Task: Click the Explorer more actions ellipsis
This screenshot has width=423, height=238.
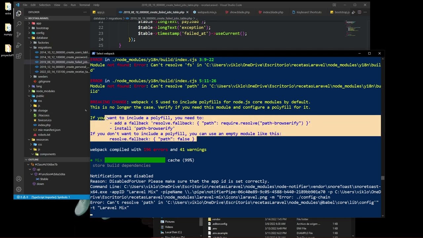Action: (85, 12)
